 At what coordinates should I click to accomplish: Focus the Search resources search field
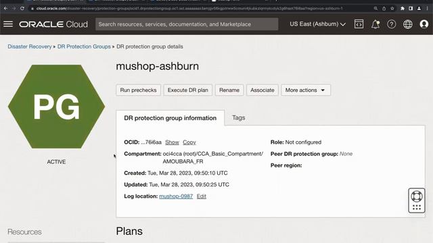[x=187, y=24]
